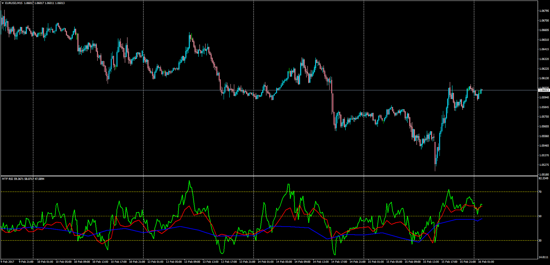Click the 14 Feb 09:00 time label
The width and height of the screenshot is (550, 265).
302,262
